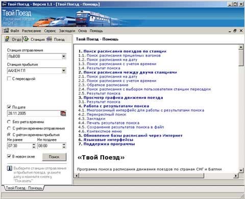Click the Поезд train icon

pos(50,39)
